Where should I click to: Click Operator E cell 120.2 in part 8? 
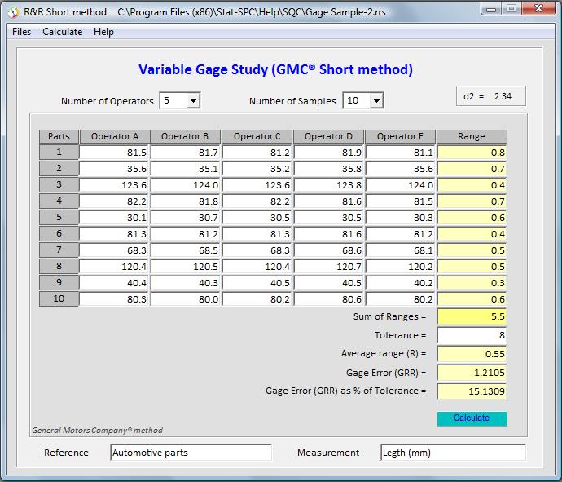point(401,267)
